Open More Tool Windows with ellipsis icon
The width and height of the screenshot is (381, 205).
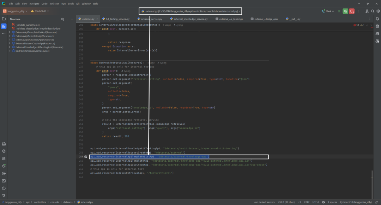4,33
